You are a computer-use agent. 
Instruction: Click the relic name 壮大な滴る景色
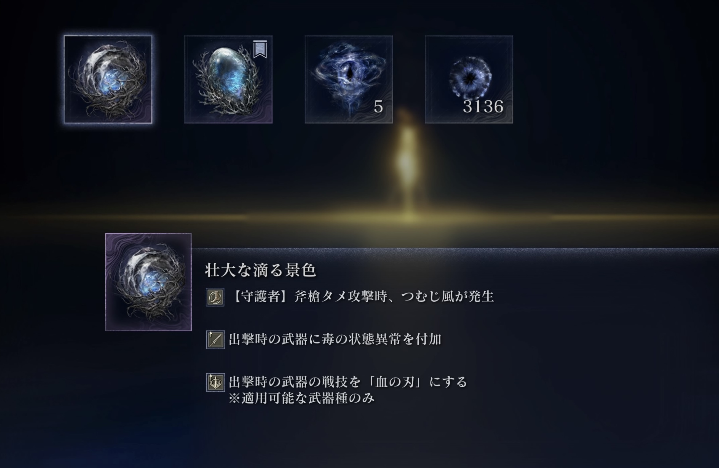[x=261, y=270]
